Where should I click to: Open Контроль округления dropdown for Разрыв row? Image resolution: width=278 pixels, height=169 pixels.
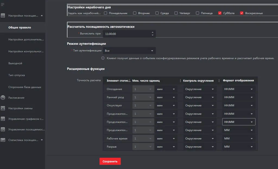click(x=200, y=147)
